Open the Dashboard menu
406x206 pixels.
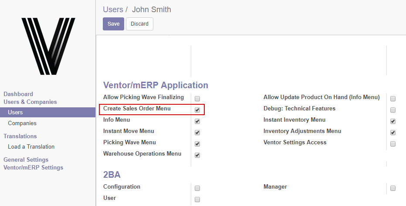pyautogui.click(x=18, y=94)
